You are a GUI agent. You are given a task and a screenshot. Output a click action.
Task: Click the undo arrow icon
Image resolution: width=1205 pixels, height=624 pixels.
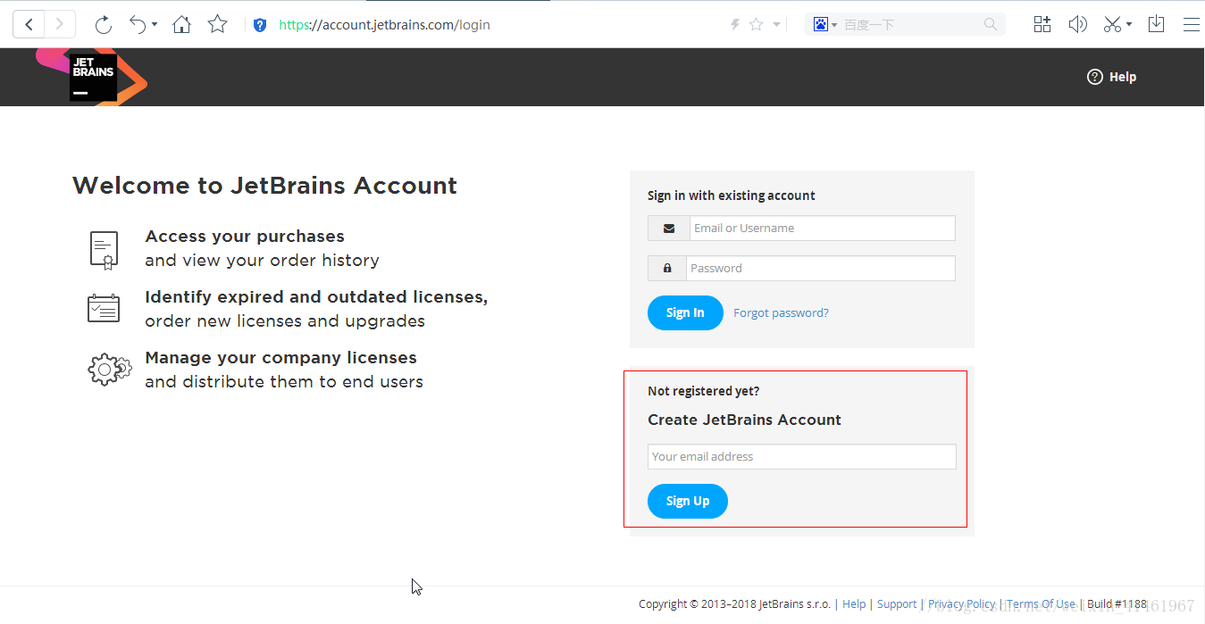tap(137, 24)
